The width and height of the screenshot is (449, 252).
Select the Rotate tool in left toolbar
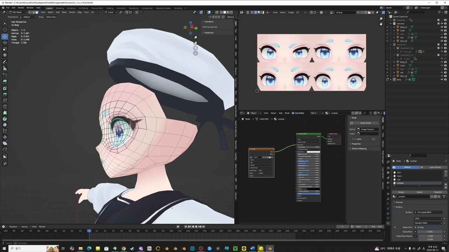[5, 43]
